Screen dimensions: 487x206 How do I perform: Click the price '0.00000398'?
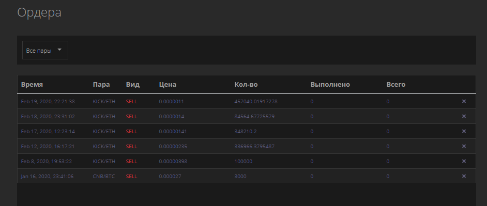(x=173, y=161)
